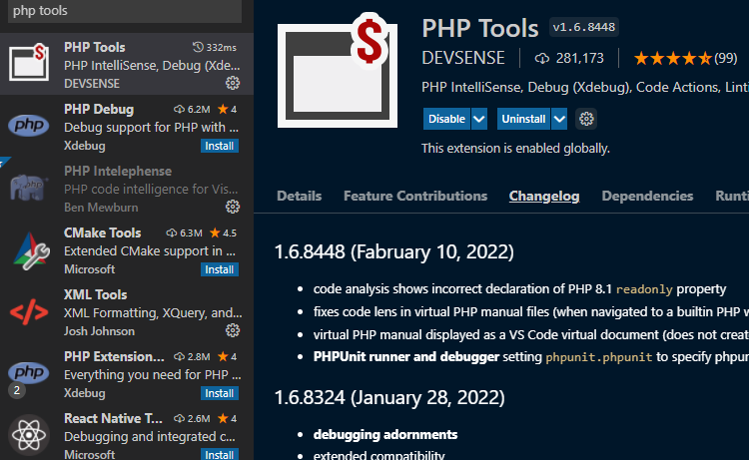The width and height of the screenshot is (749, 460).
Task: Switch to the Dependencies tab
Action: pos(647,196)
